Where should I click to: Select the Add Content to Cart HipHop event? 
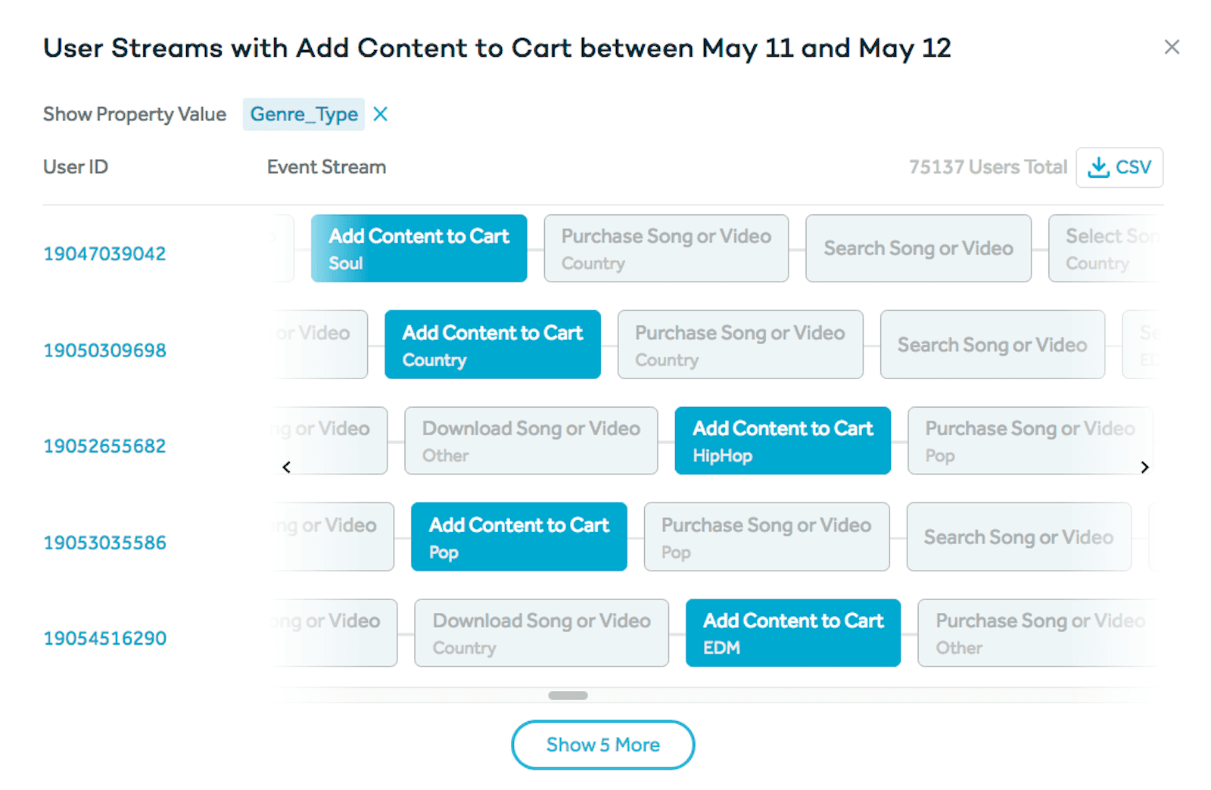[x=782, y=441]
